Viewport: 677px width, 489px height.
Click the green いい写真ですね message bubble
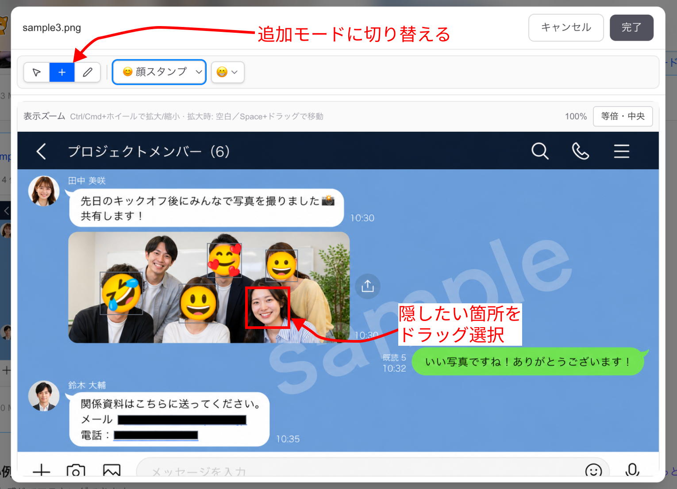pos(528,362)
